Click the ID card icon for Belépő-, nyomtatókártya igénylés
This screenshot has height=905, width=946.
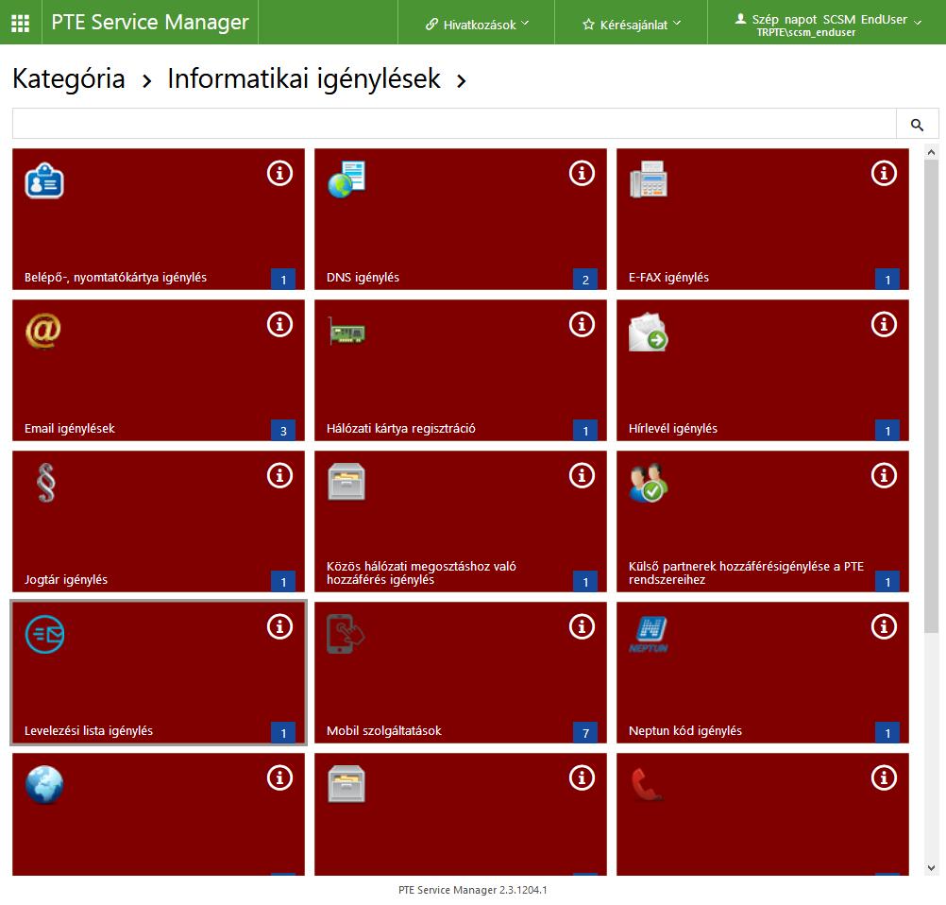44,180
